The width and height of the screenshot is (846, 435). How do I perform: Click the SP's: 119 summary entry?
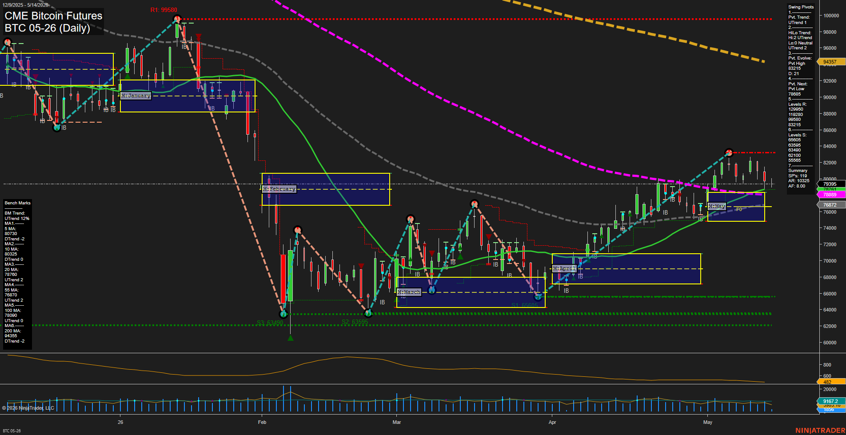click(798, 176)
